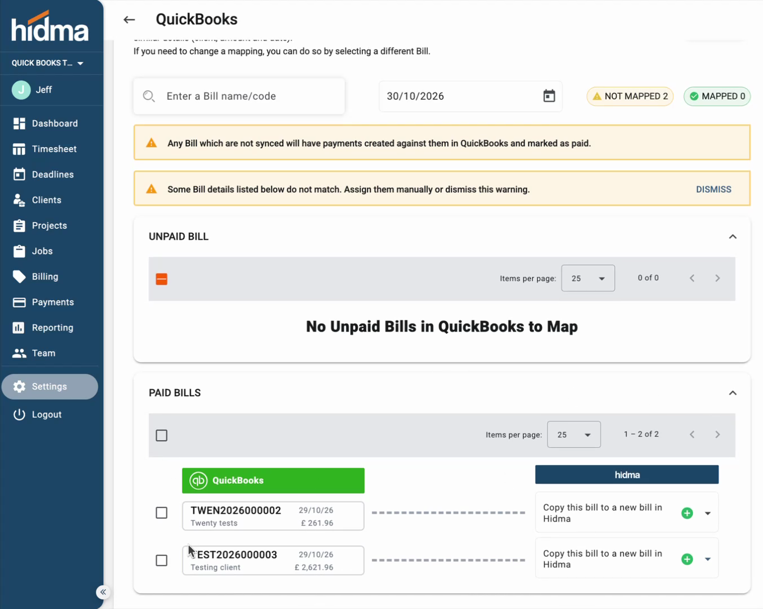The height and width of the screenshot is (609, 763).
Task: Click warning triangle beside details mismatch message
Action: [x=152, y=189]
